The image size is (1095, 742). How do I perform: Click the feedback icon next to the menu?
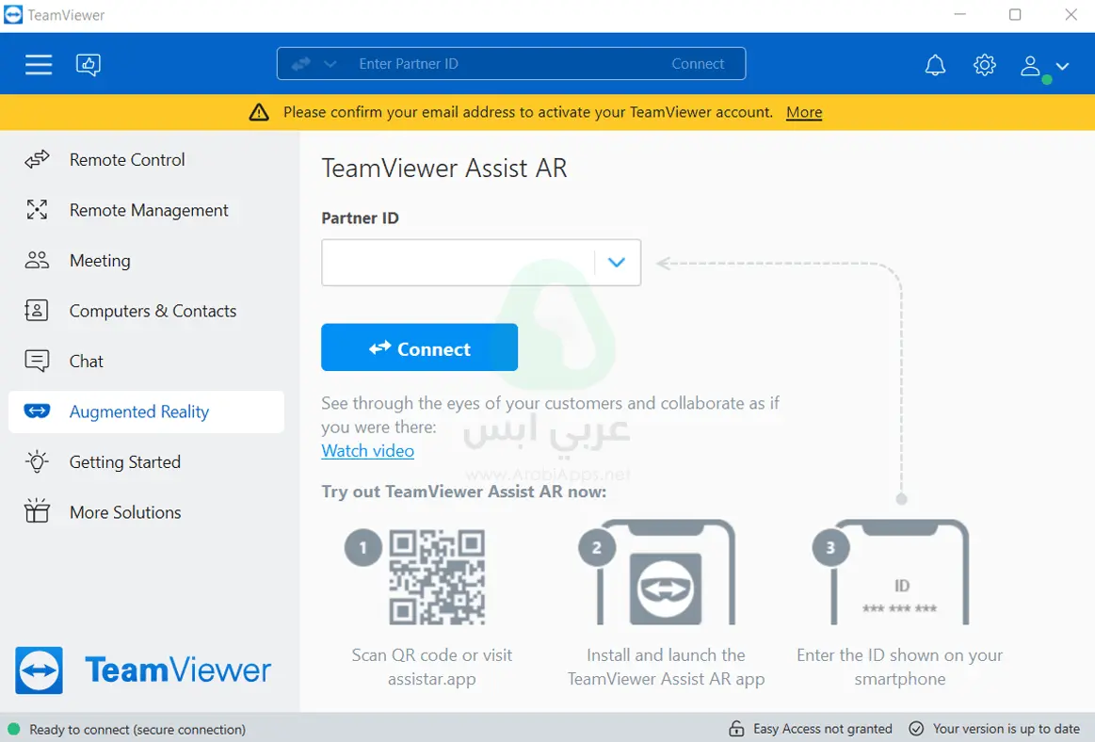pyautogui.click(x=89, y=64)
